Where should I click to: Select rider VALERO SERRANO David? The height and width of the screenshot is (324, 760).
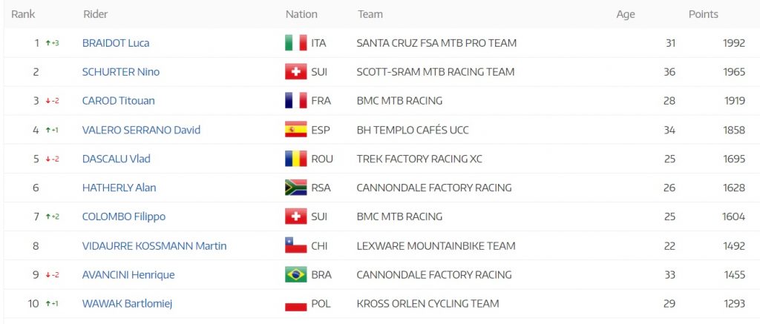[141, 130]
